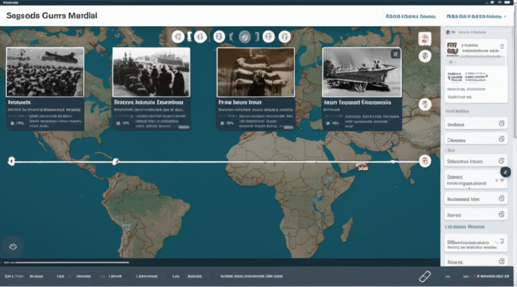Click the left handle of the timeline slider
The image size is (517, 287).
(11, 161)
